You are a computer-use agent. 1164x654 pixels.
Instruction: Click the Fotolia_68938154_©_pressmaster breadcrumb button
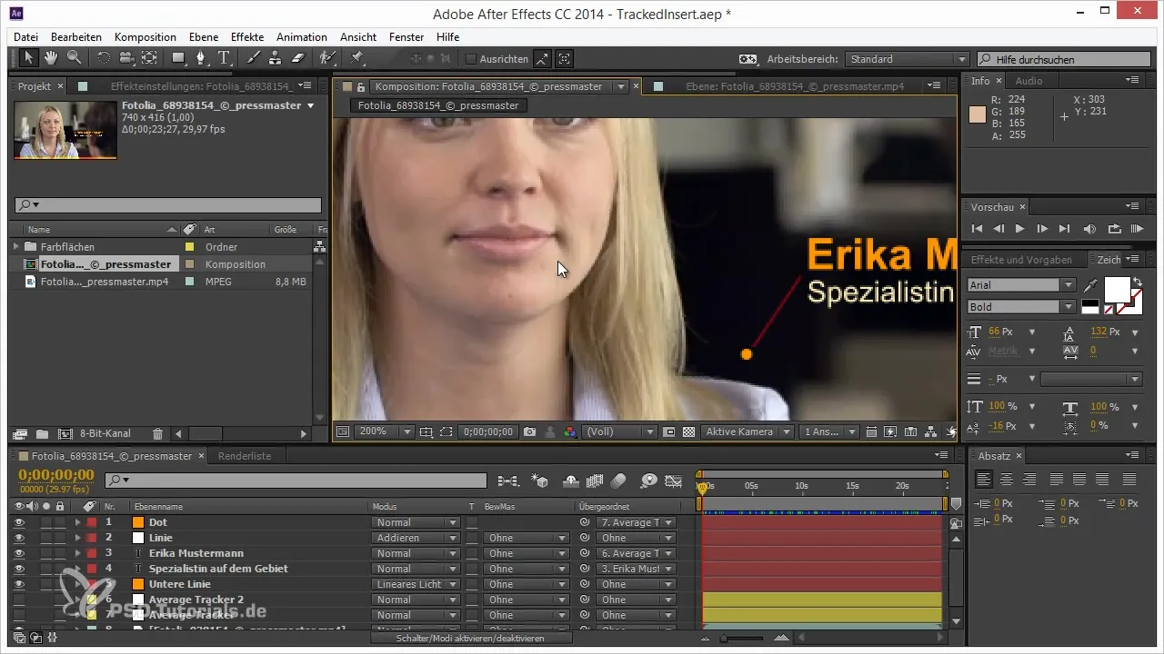click(438, 105)
